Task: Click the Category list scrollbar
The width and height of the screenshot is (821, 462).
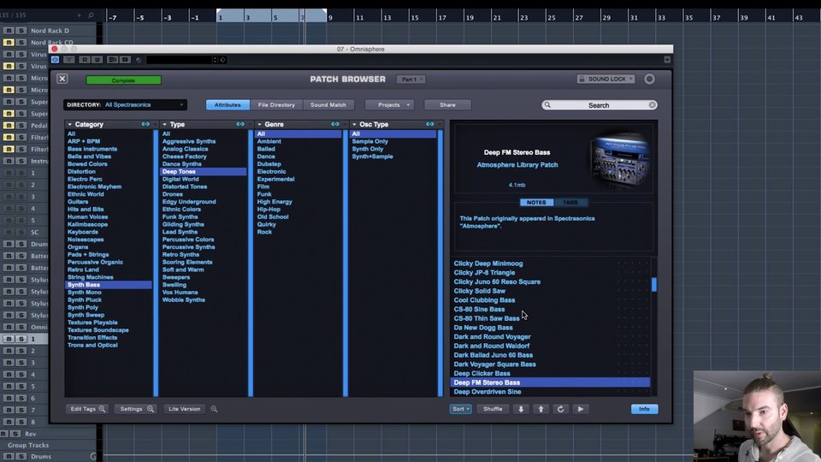Action: click(156, 263)
